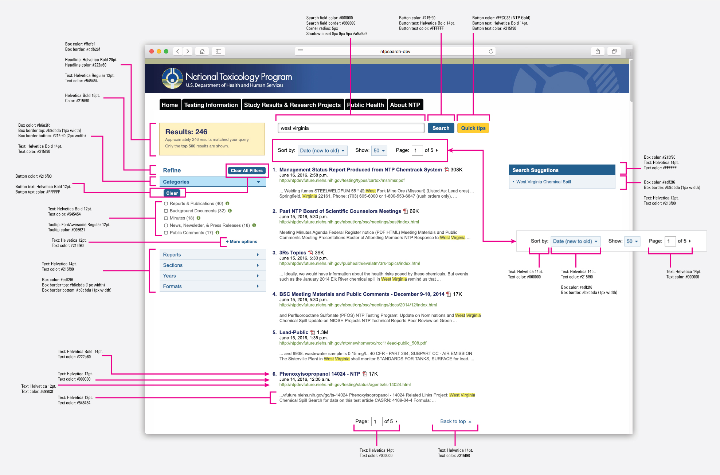The image size is (720, 475).
Task: Click the blue Search button
Action: (x=441, y=128)
